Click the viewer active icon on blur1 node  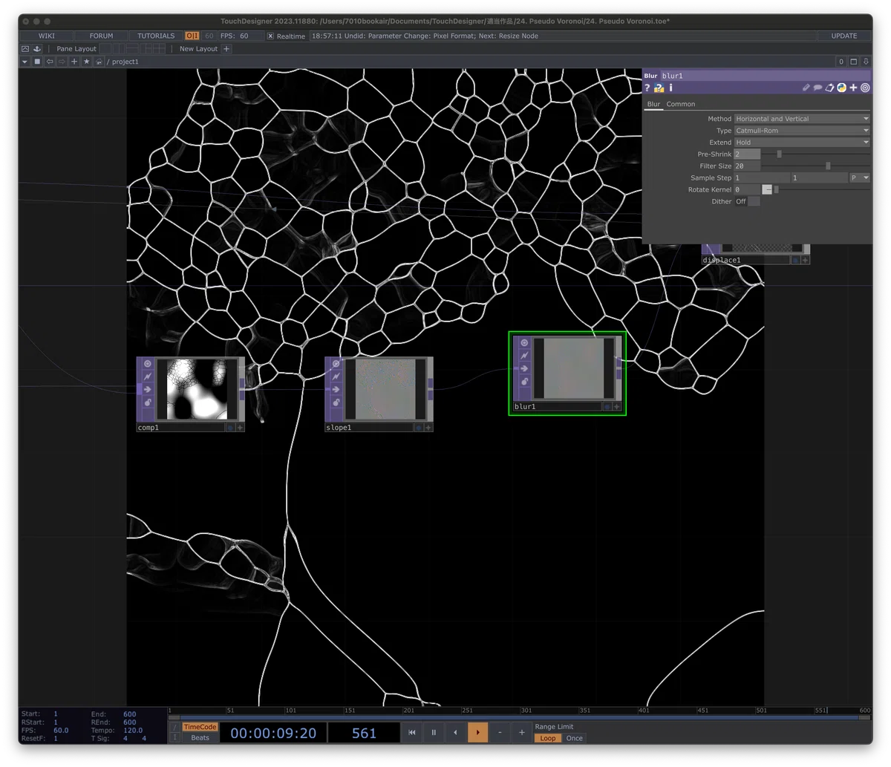pos(524,342)
